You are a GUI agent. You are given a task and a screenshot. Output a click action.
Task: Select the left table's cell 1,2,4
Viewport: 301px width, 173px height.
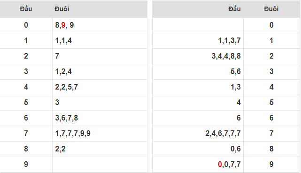click(x=100, y=72)
